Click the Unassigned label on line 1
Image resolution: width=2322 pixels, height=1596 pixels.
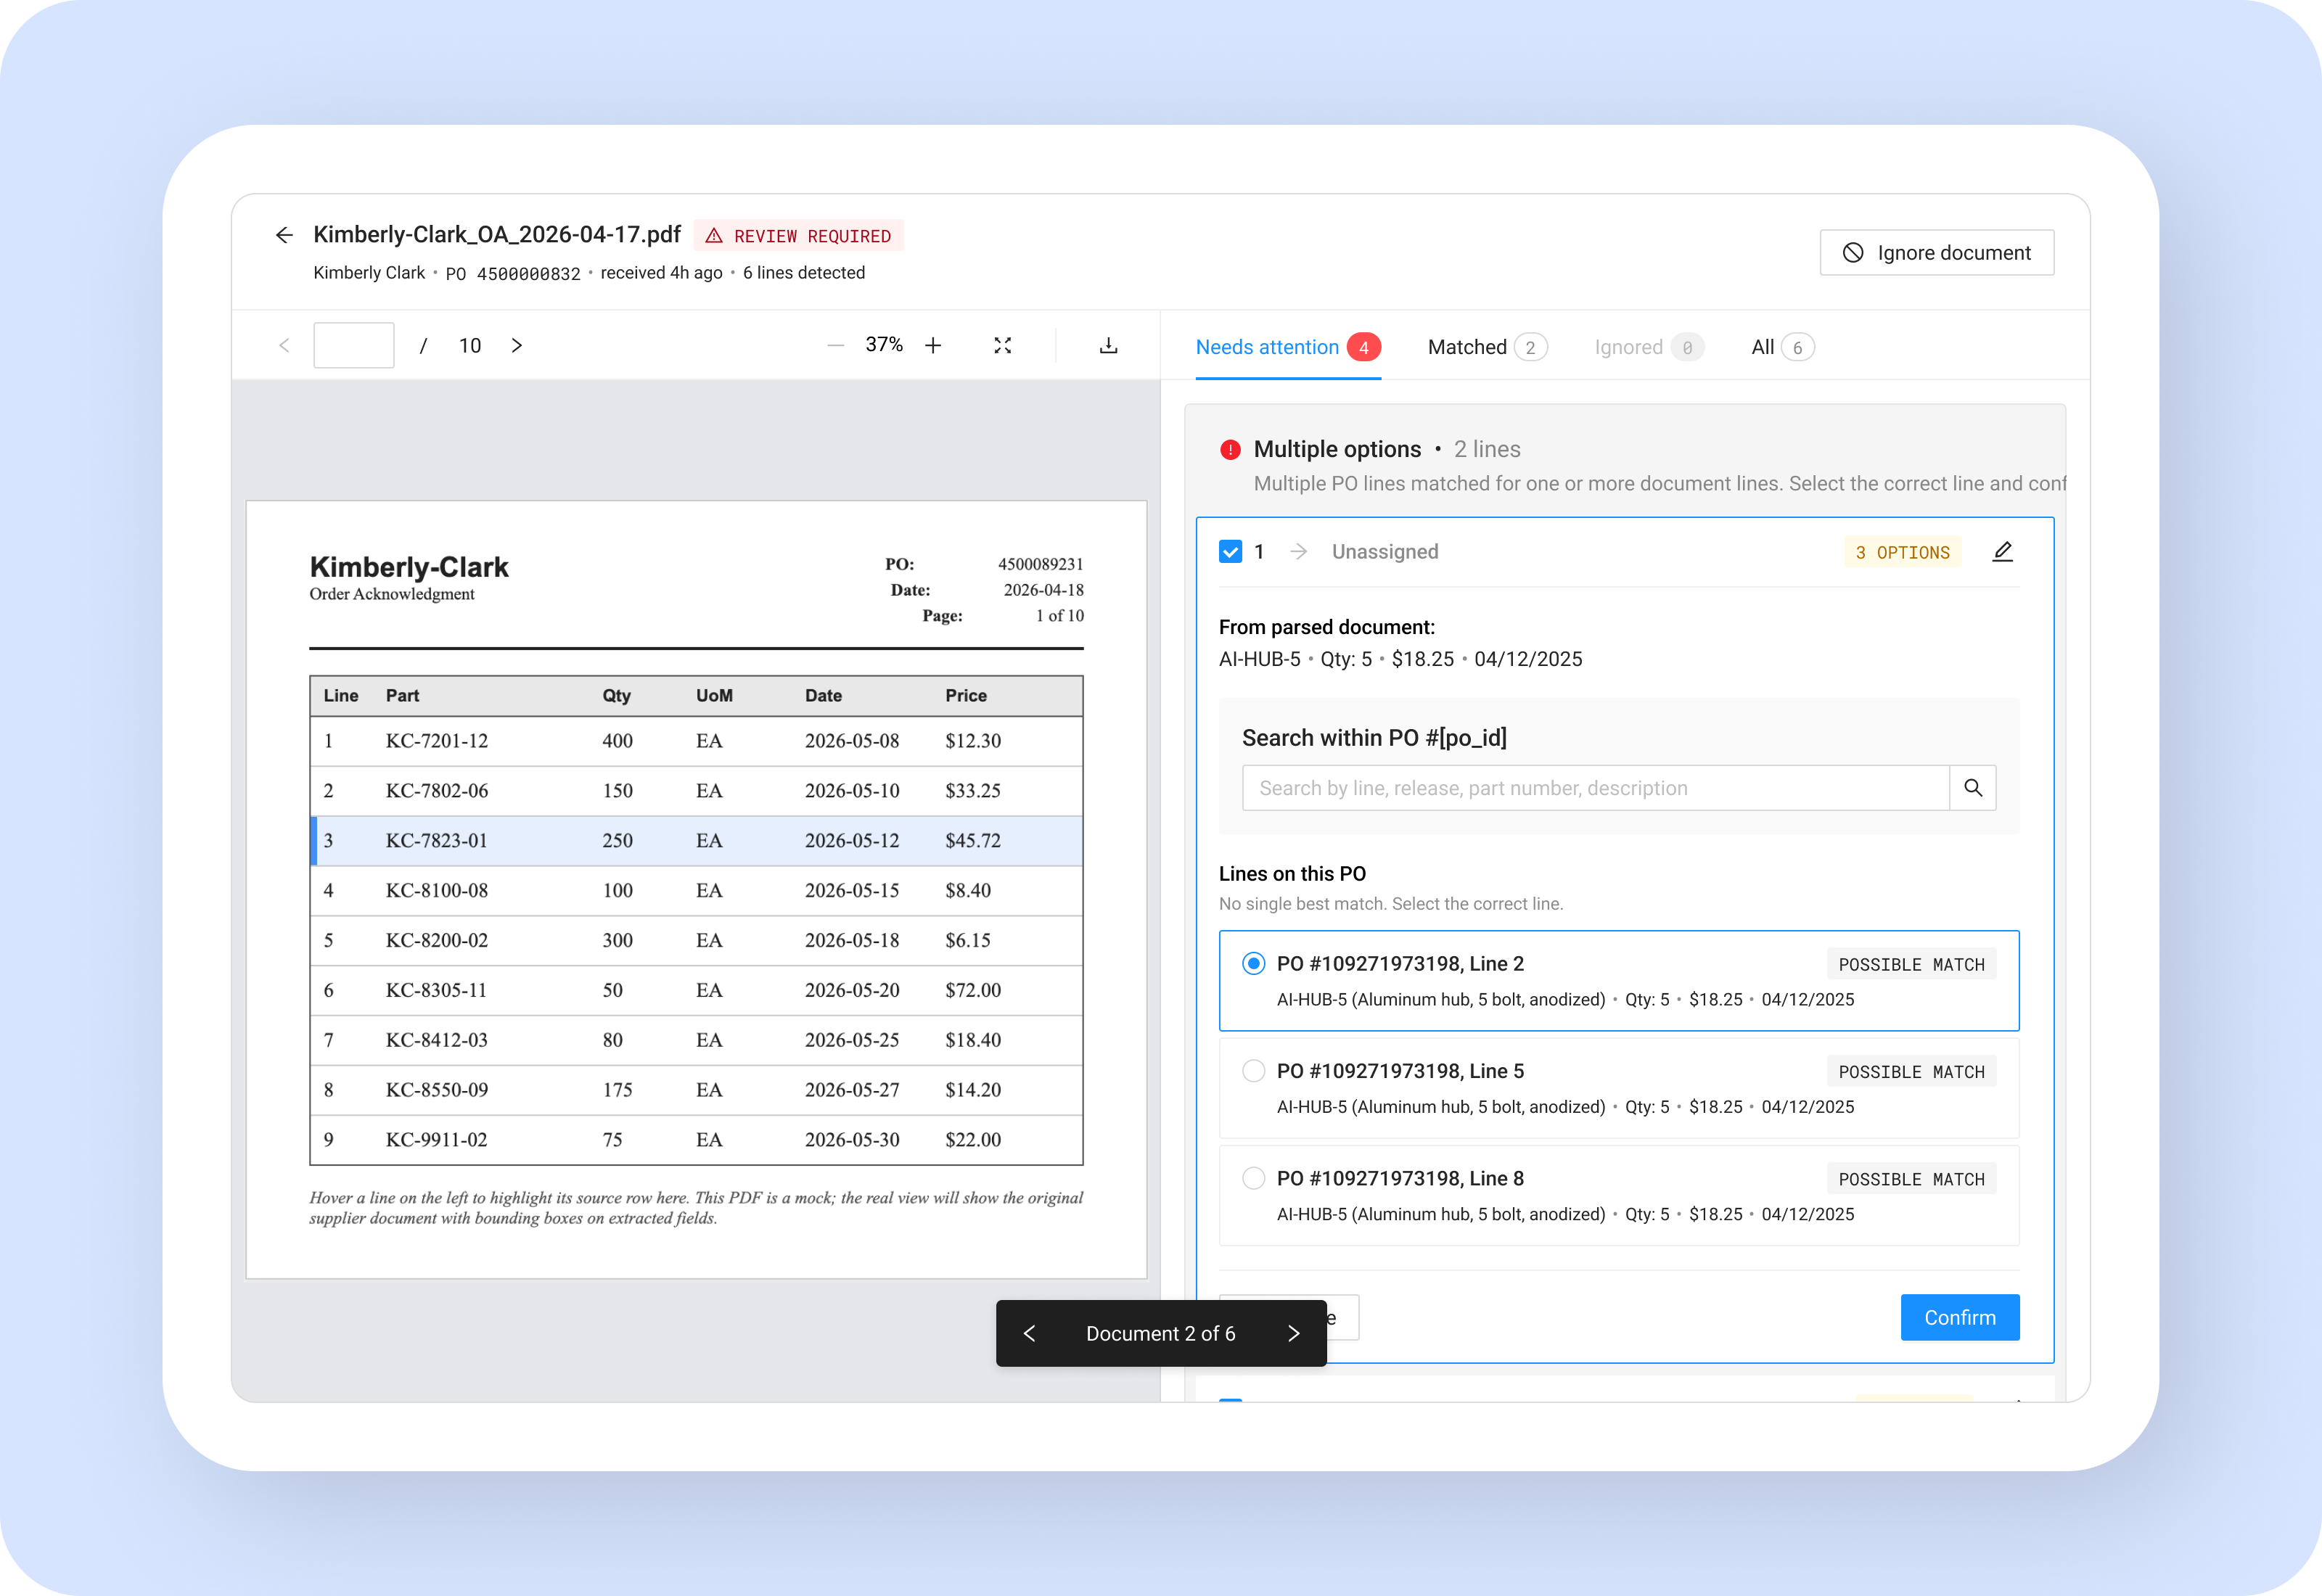tap(1385, 552)
